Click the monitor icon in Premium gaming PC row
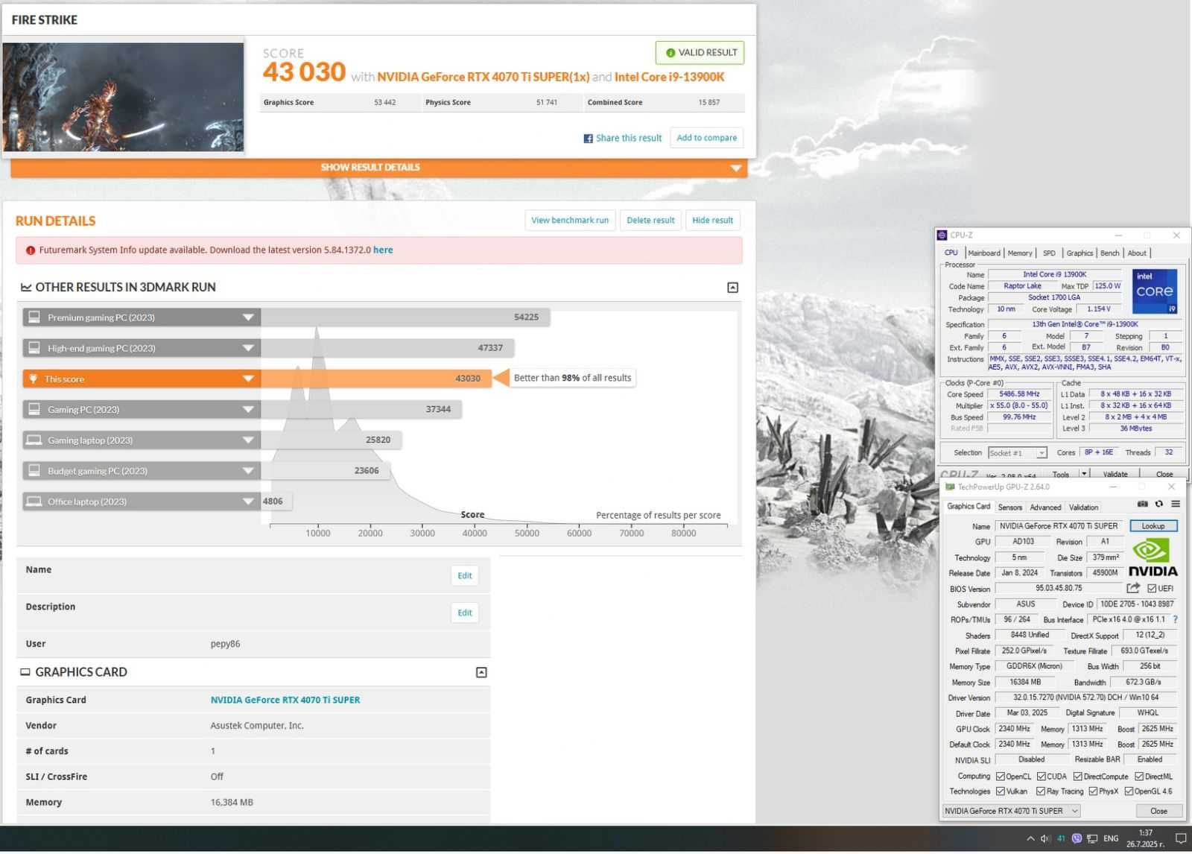This screenshot has height=854, width=1192. click(x=34, y=317)
